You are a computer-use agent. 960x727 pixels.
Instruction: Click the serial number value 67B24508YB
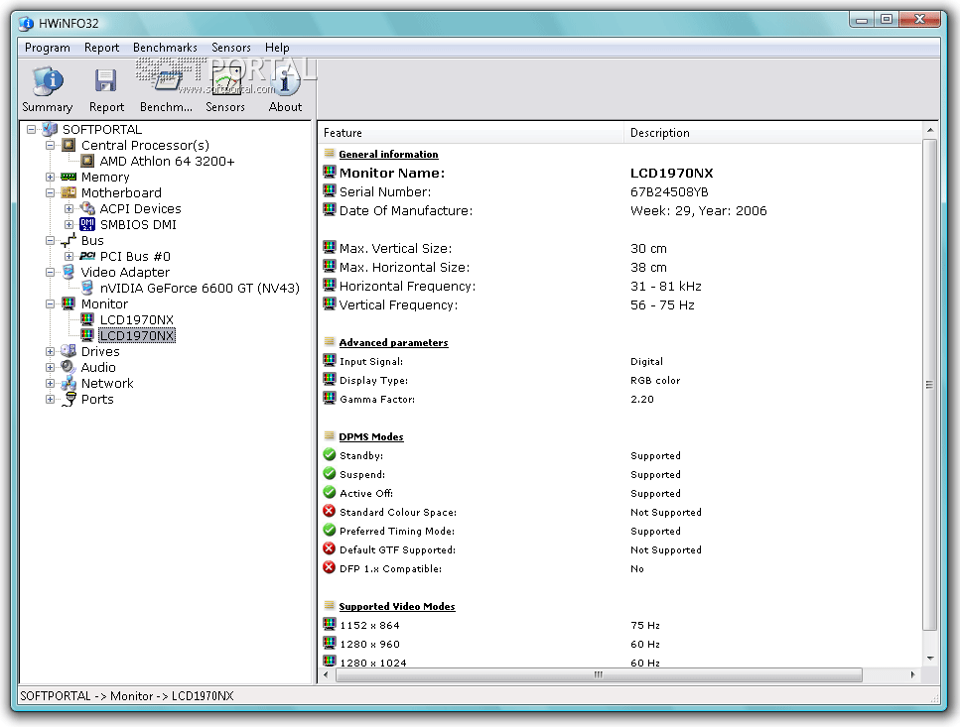pyautogui.click(x=669, y=192)
